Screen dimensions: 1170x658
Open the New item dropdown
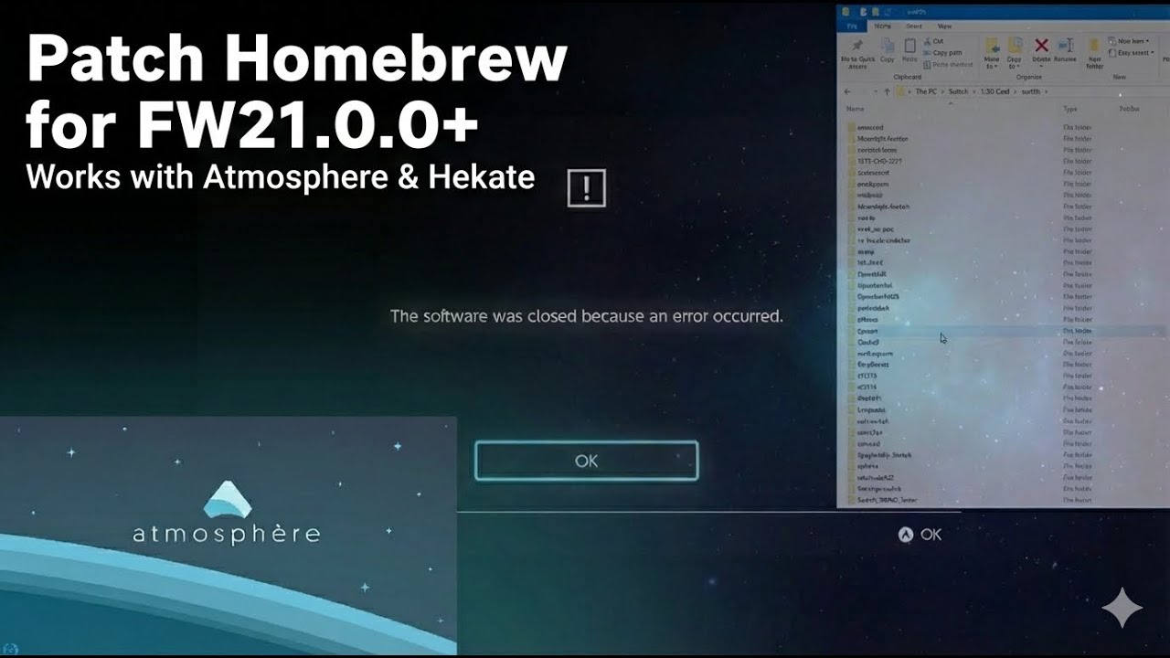[x=1128, y=41]
